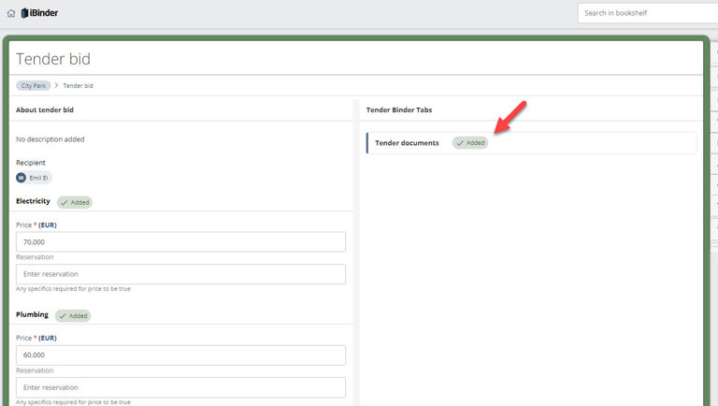Image resolution: width=718 pixels, height=406 pixels.
Task: Select the No description added text
Action: [x=50, y=139]
